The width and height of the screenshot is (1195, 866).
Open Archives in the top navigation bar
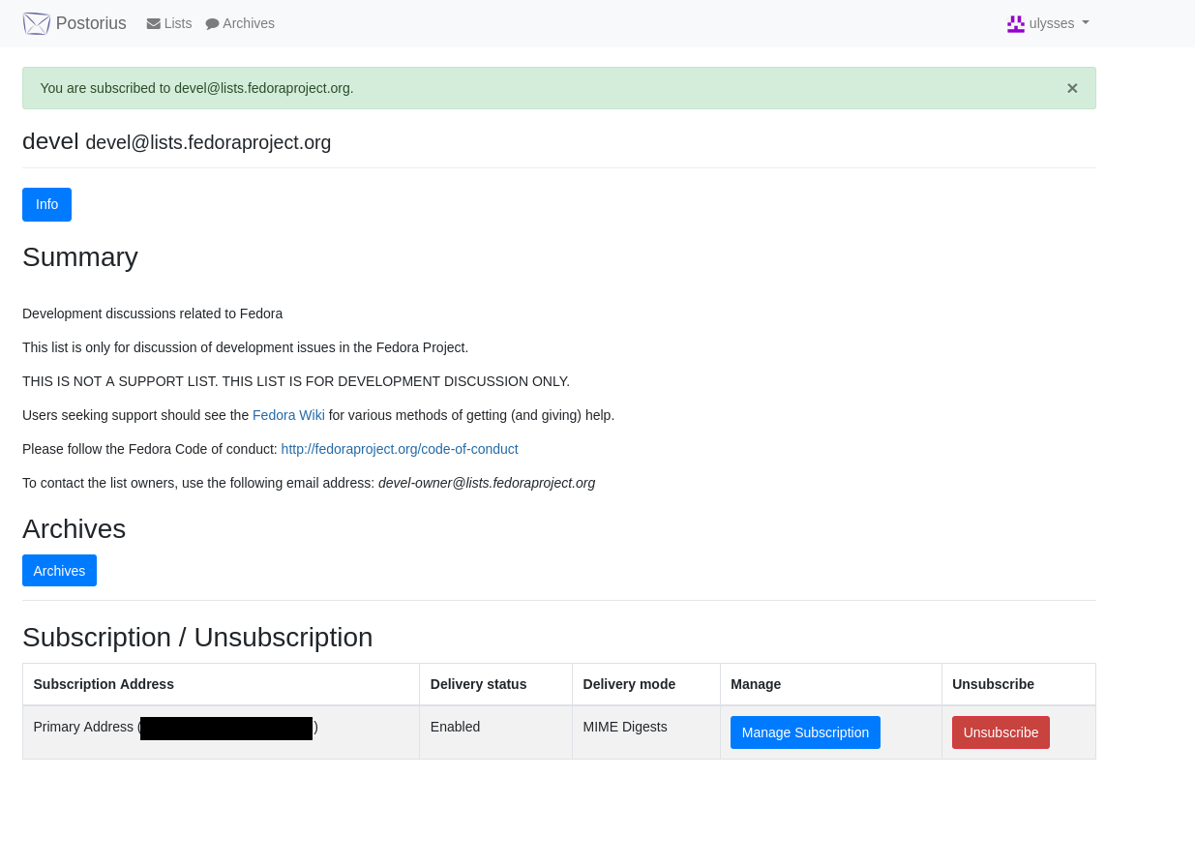[x=240, y=23]
